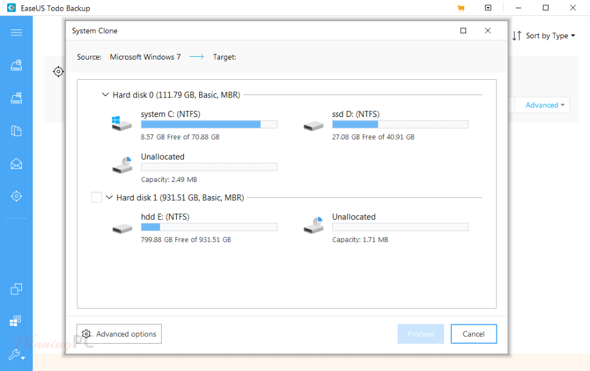590x371 pixels.
Task: Check the Hard disk 1 checkbox
Action: pyautogui.click(x=97, y=197)
